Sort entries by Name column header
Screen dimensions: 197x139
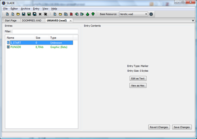(20, 38)
